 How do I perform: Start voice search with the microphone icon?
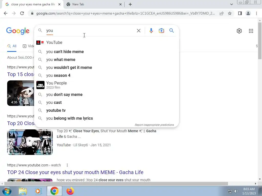click(151, 31)
